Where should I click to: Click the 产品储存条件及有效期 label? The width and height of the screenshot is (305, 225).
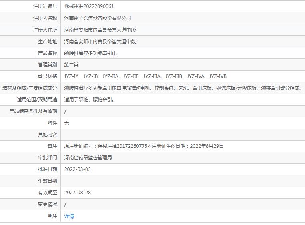[33, 111]
